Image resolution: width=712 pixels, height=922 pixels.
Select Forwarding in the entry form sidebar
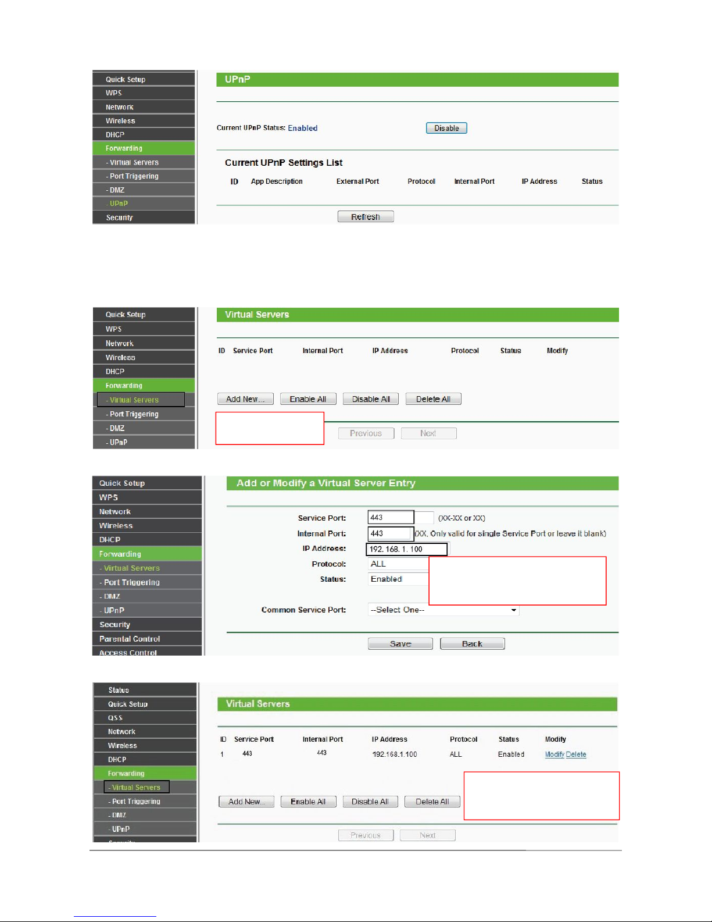click(x=147, y=554)
